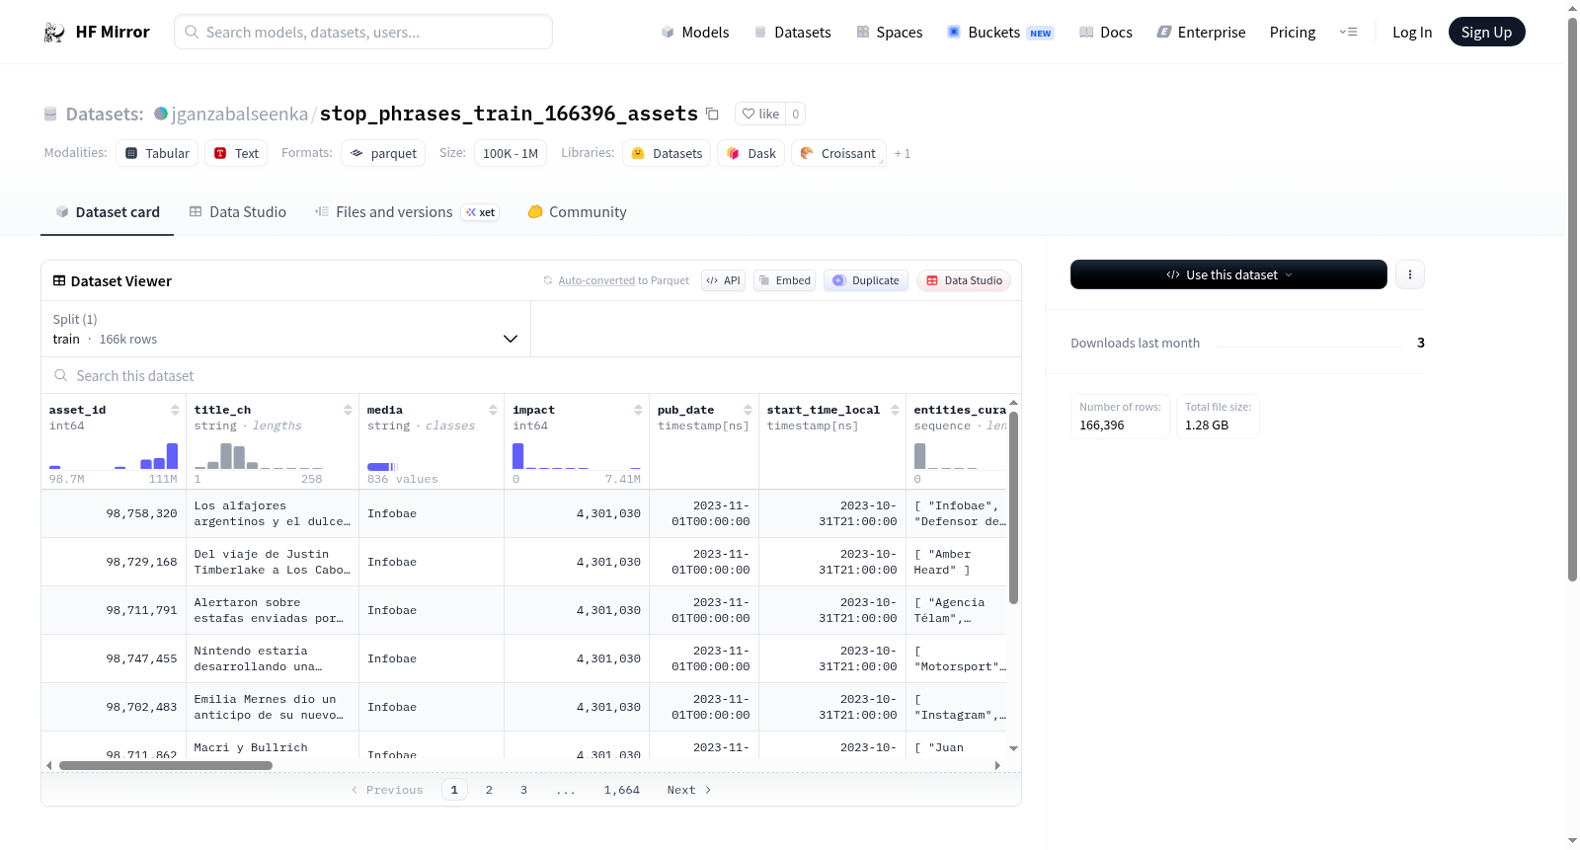This screenshot has width=1580, height=850.
Task: Open the Pricing page link
Action: pyautogui.click(x=1293, y=32)
